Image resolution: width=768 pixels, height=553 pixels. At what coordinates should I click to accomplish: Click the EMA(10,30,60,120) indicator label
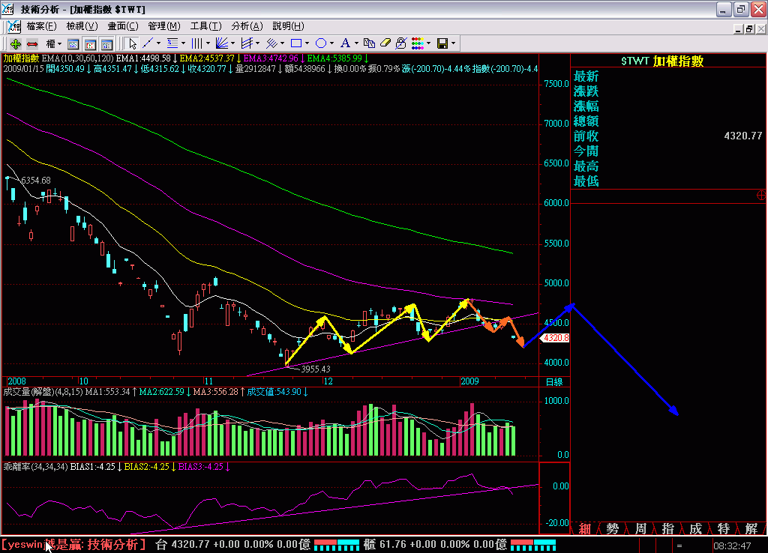pyautogui.click(x=77, y=58)
